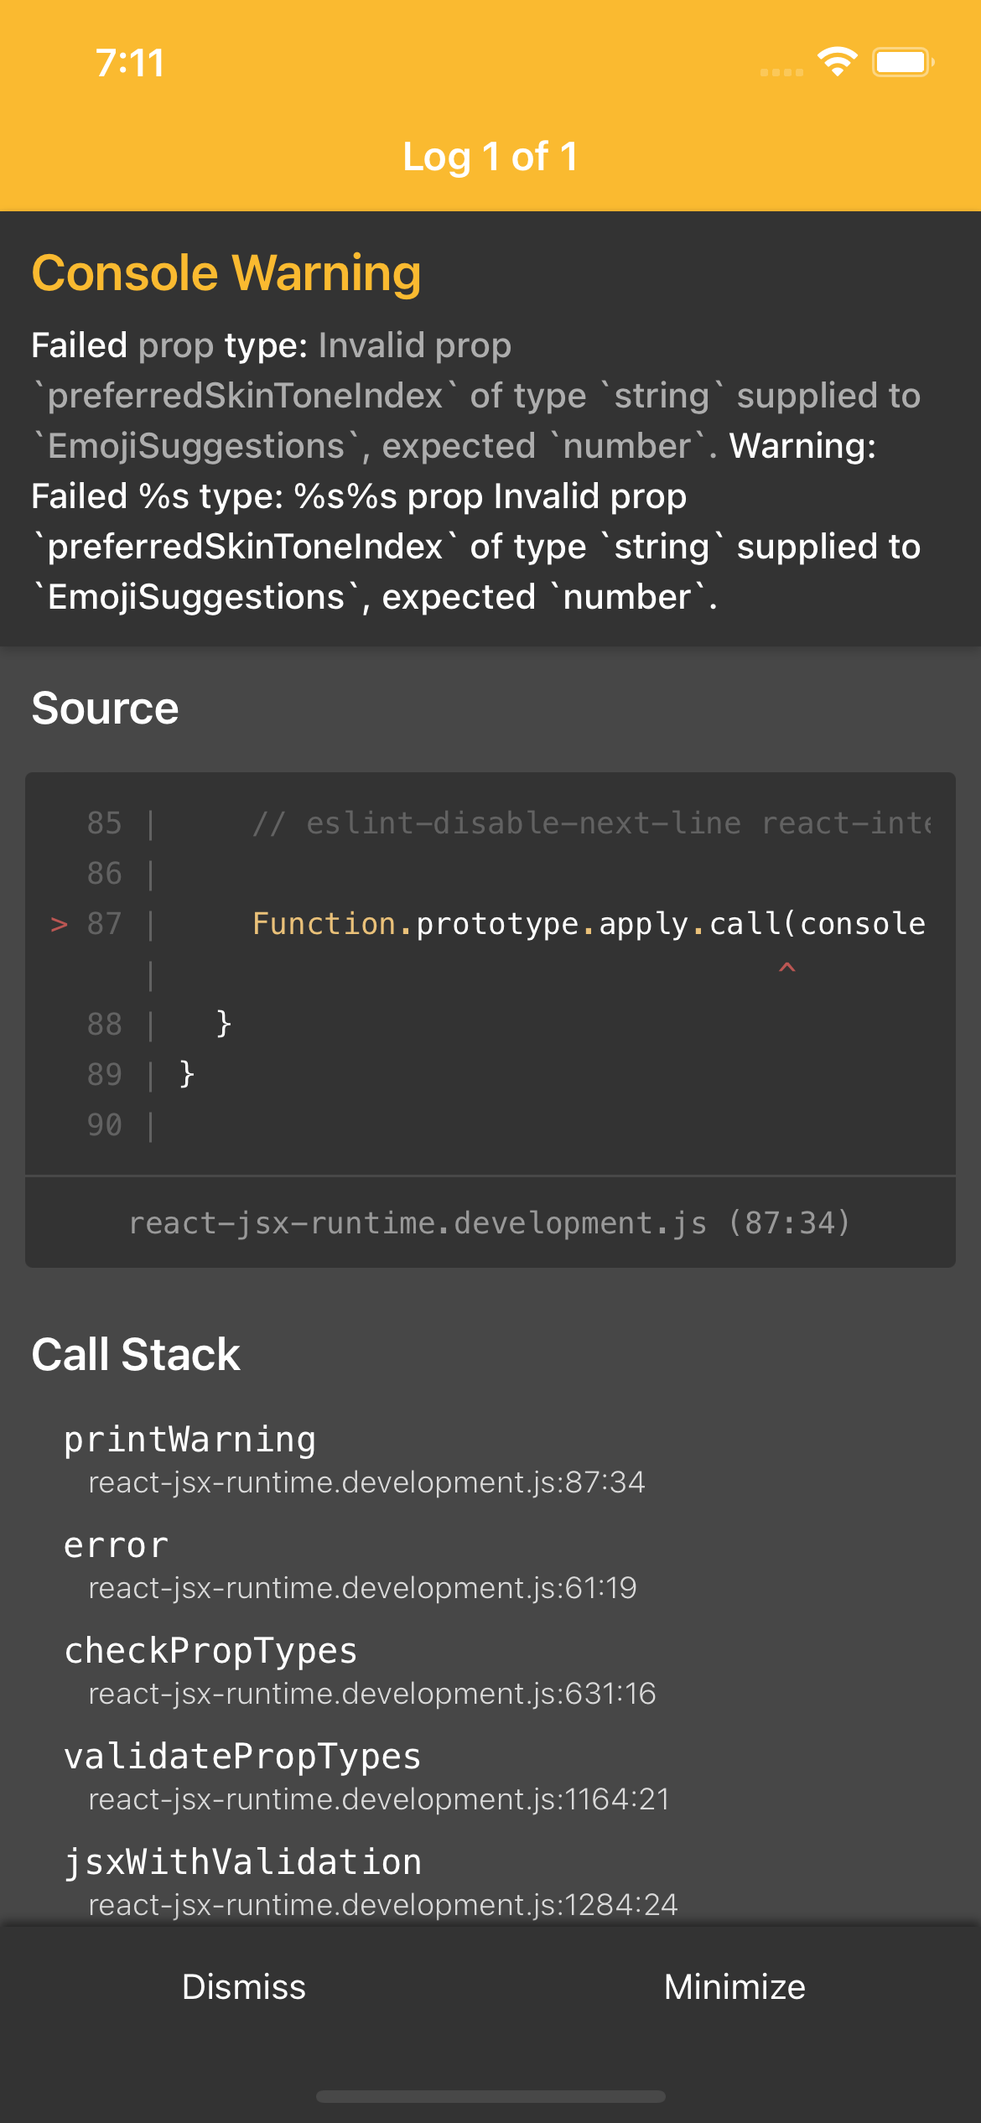Image resolution: width=981 pixels, height=2123 pixels.
Task: Click the Function.prototype.apply.call code line
Action: [x=589, y=924]
